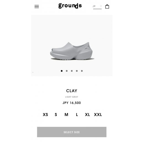Open the hamburger navigation menu

pyautogui.click(x=37, y=6)
